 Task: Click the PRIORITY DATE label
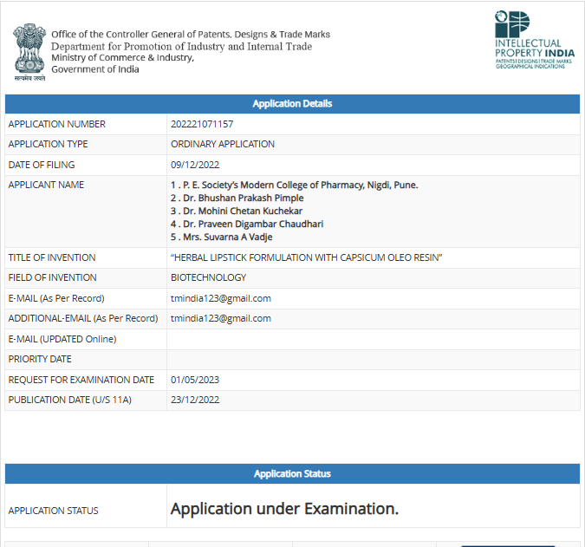pyautogui.click(x=40, y=359)
